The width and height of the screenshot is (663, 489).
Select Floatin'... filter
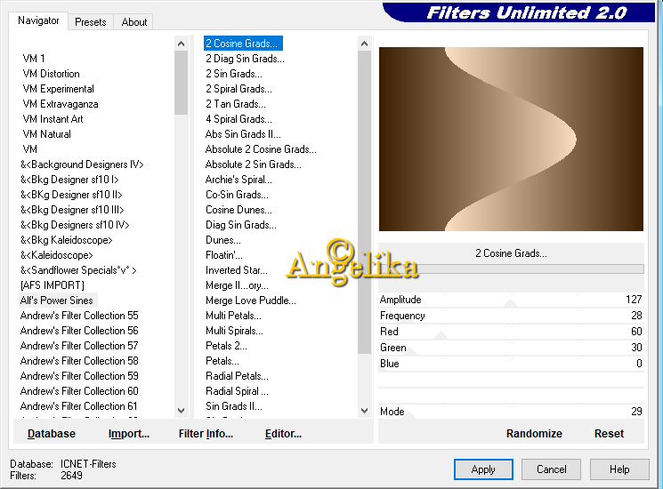click(223, 255)
